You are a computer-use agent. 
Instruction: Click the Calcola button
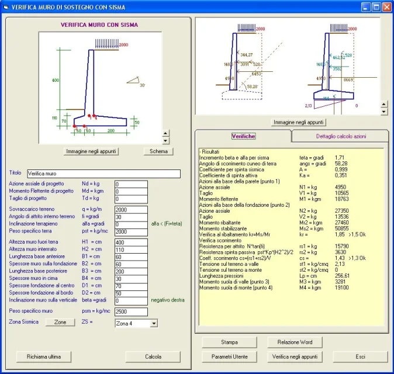[153, 356]
